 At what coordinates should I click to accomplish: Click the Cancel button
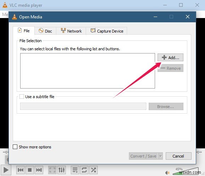[178, 156]
